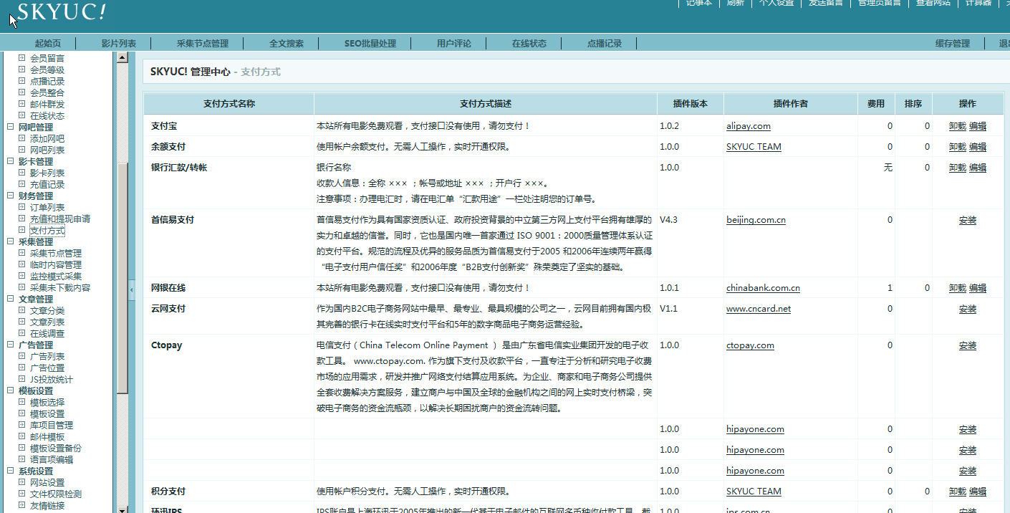Install the 云网支付 plugin
This screenshot has width=1010, height=513.
point(968,309)
